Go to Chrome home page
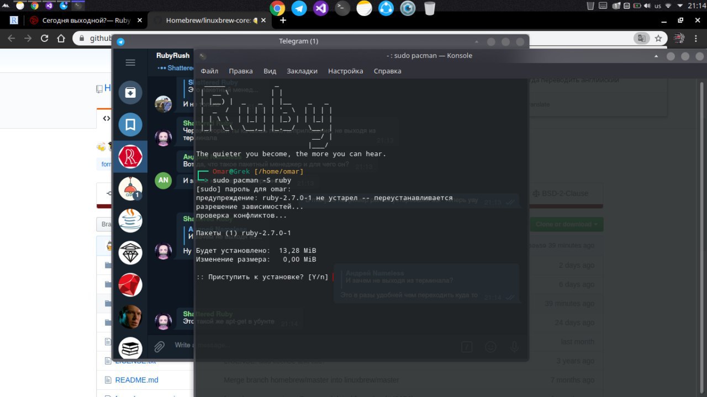The height and width of the screenshot is (397, 707). [x=61, y=39]
